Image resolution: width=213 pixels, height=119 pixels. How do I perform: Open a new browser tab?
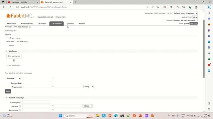point(76,2)
